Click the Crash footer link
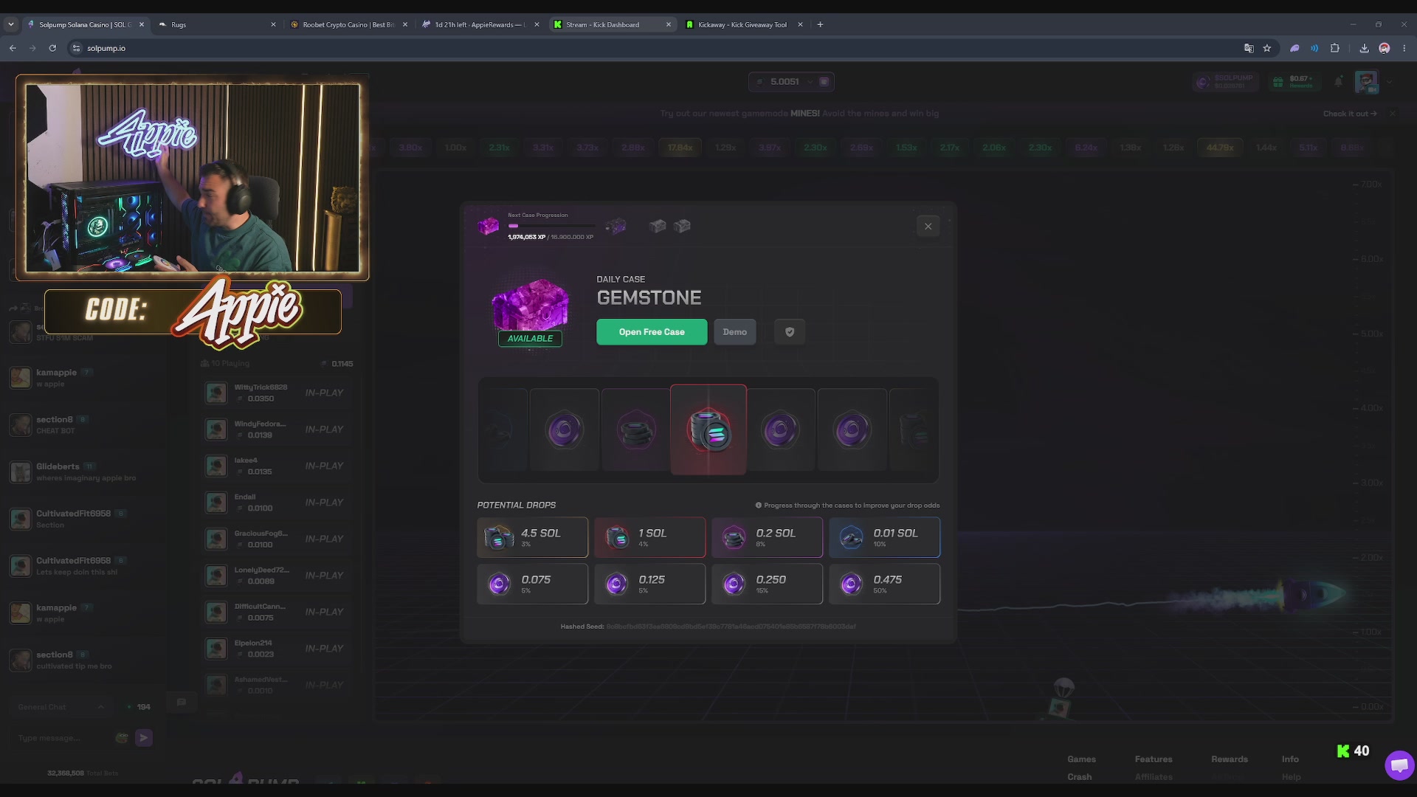 (x=1079, y=777)
